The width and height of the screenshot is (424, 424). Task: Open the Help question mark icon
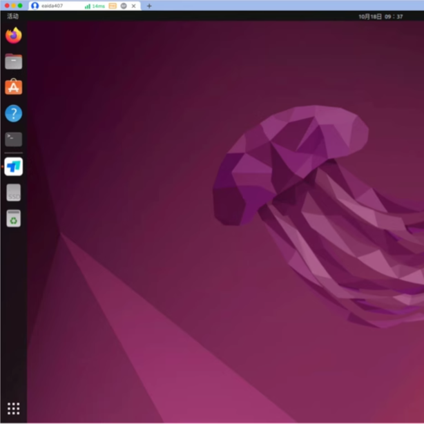coord(14,113)
